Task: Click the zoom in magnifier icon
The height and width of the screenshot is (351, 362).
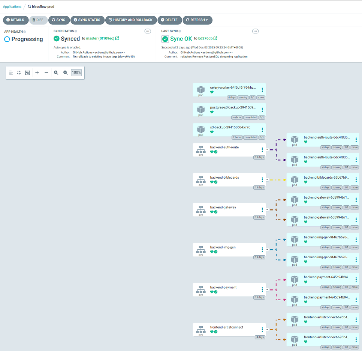Action: 56,72
